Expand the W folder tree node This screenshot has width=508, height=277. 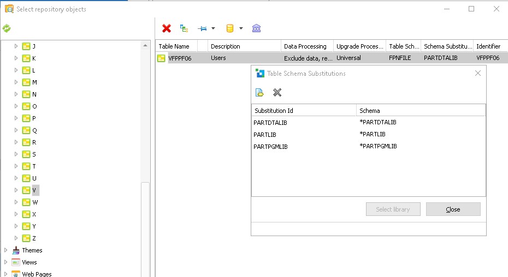pos(16,202)
